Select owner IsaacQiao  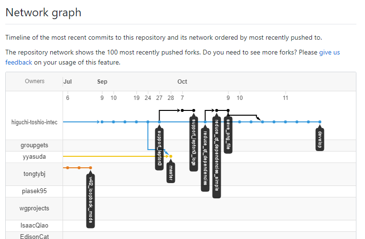[34, 225]
